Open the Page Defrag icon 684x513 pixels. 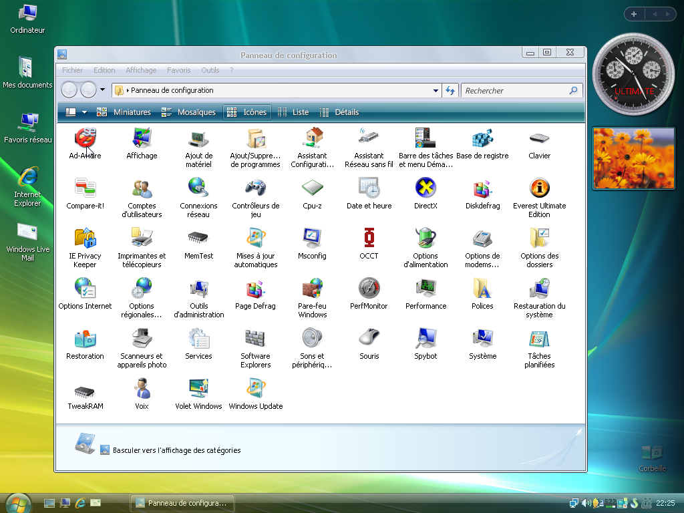(x=256, y=289)
